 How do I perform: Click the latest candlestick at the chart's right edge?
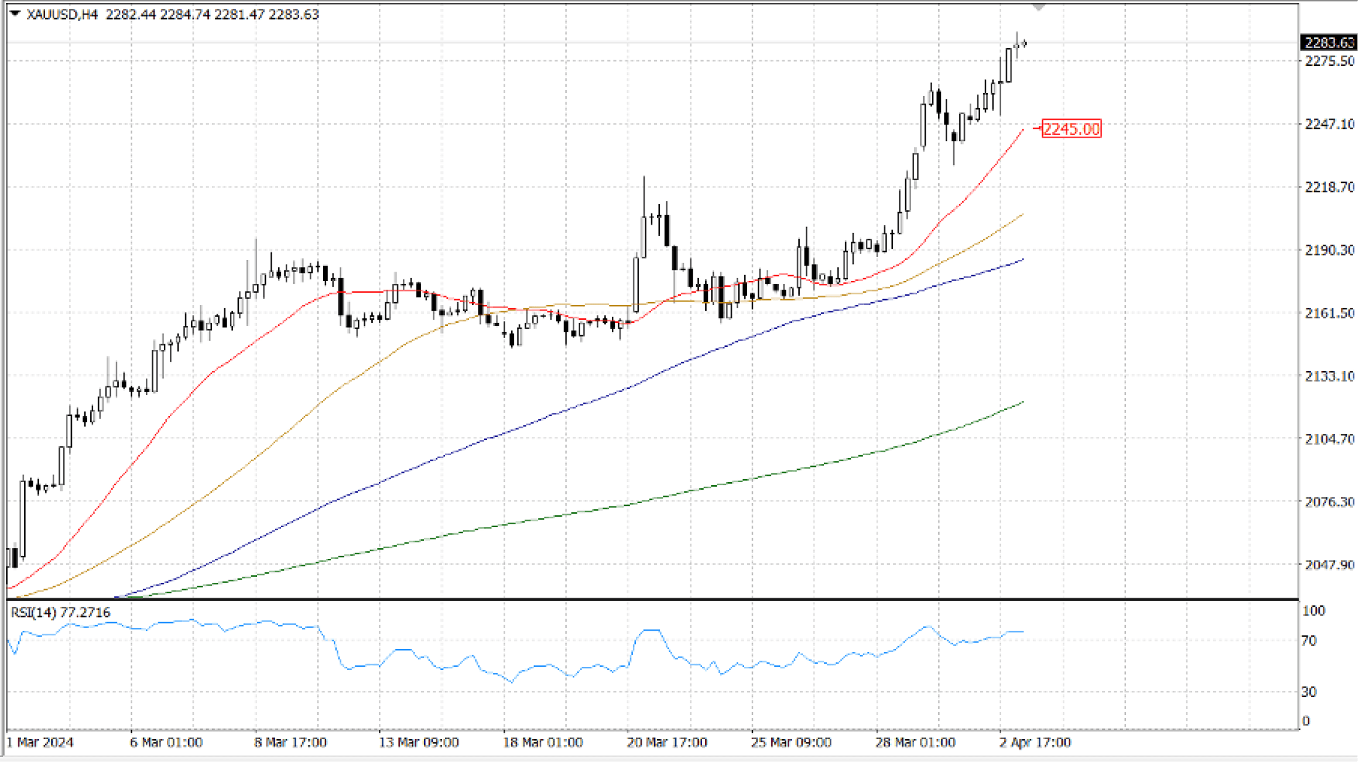(1024, 43)
